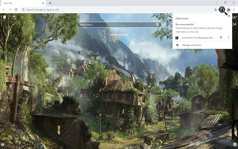Click the Google icon in address bar
Screen dimensions: 238x149
point(23,10)
